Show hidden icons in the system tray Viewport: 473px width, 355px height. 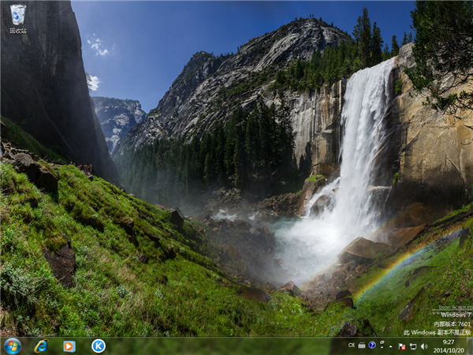pos(391,346)
